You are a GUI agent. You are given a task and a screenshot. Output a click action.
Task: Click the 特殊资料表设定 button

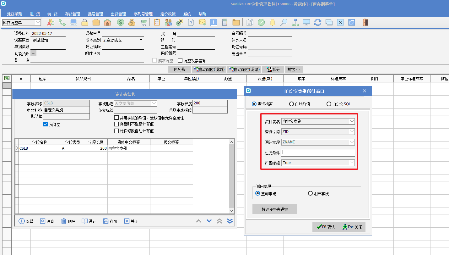click(275, 209)
